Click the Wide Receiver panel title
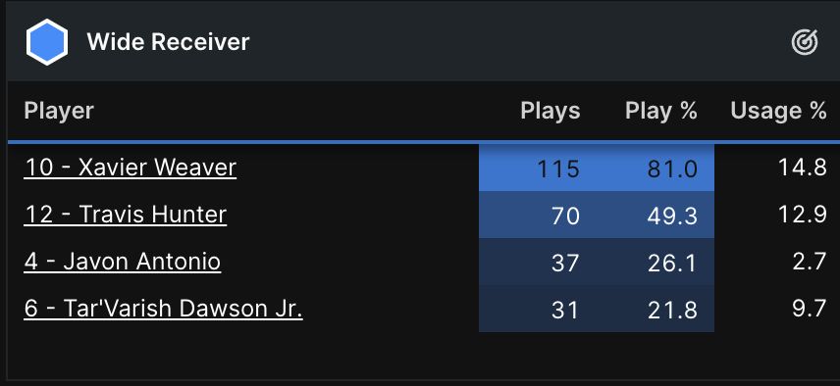Screen dimensions: 840x386 pyautogui.click(x=168, y=42)
